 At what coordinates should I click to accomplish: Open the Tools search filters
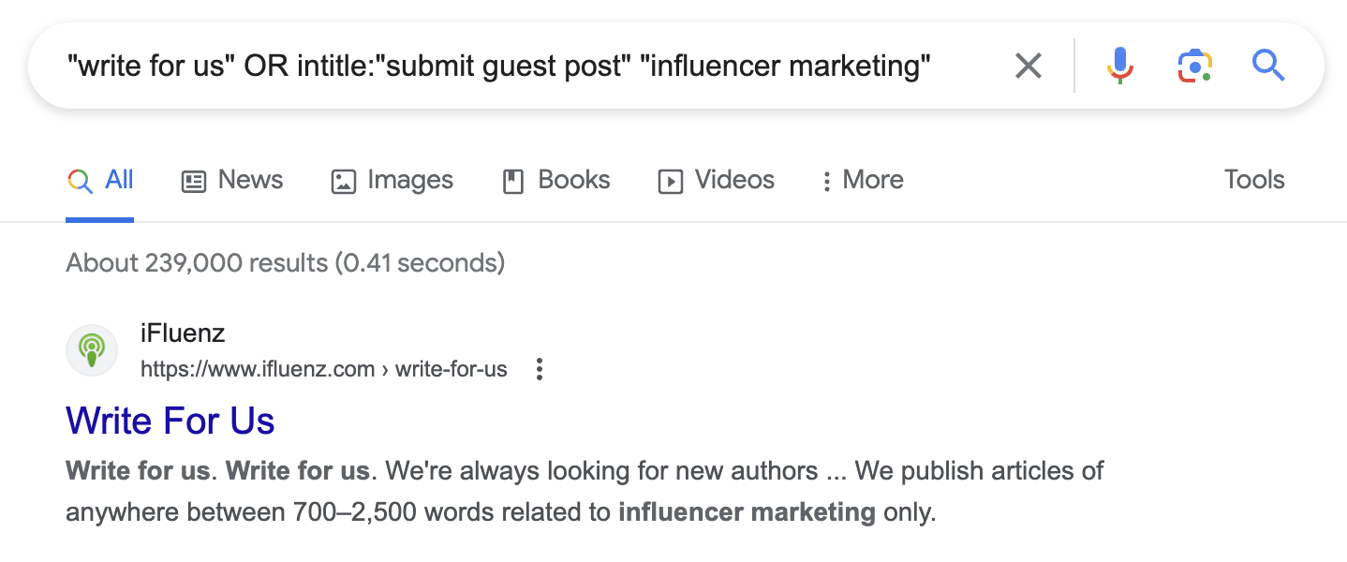1253,180
